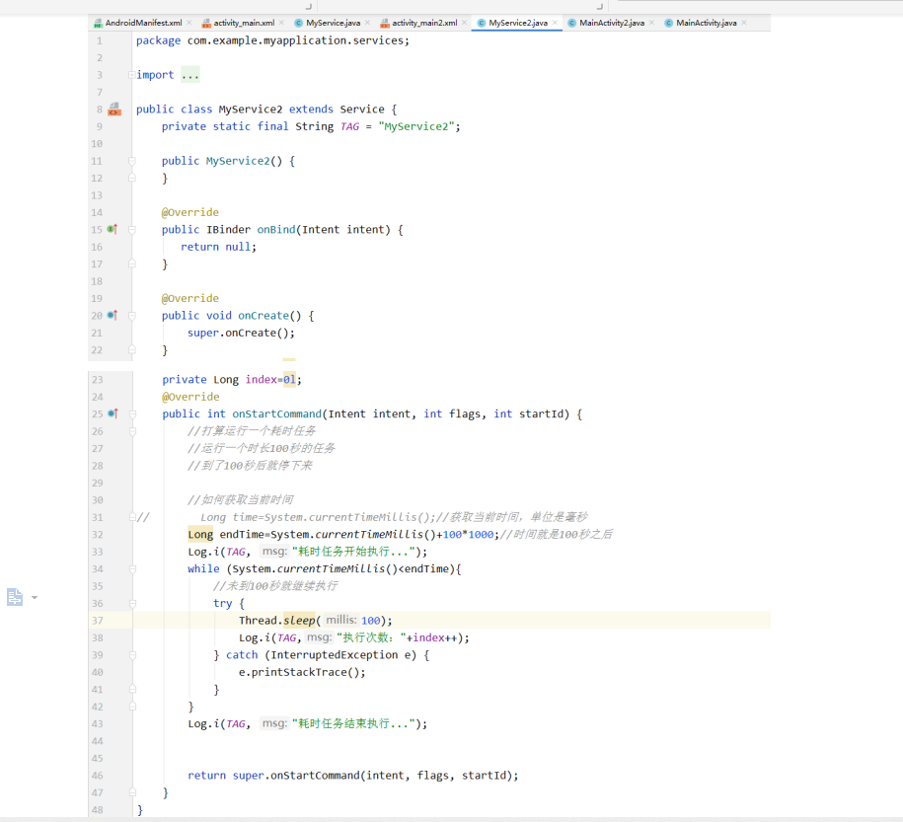Viewport: 903px width, 822px height.
Task: Click the highlighted 0l value on line 23
Action: tap(289, 379)
